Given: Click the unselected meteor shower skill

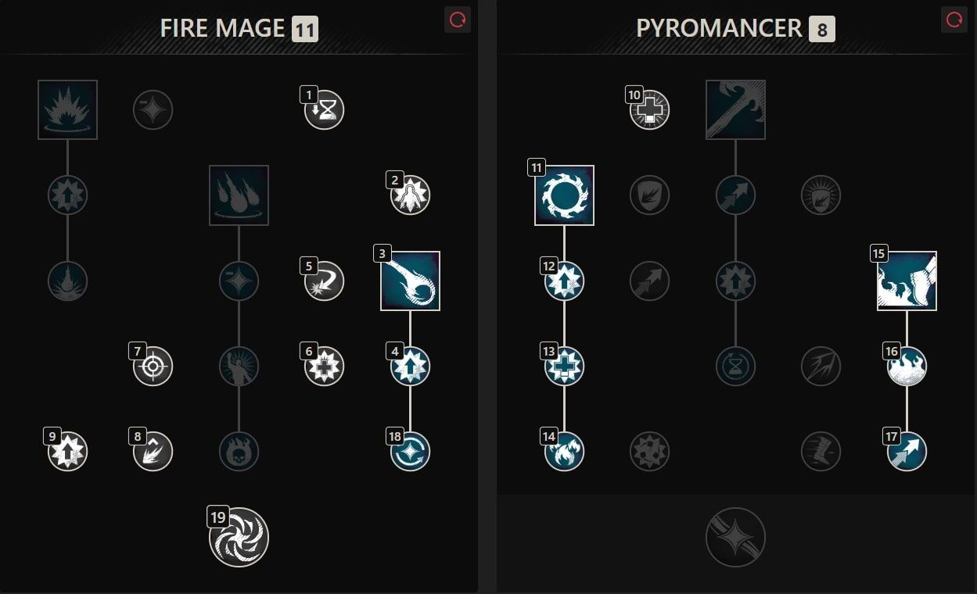Looking at the screenshot, I should point(239,195).
